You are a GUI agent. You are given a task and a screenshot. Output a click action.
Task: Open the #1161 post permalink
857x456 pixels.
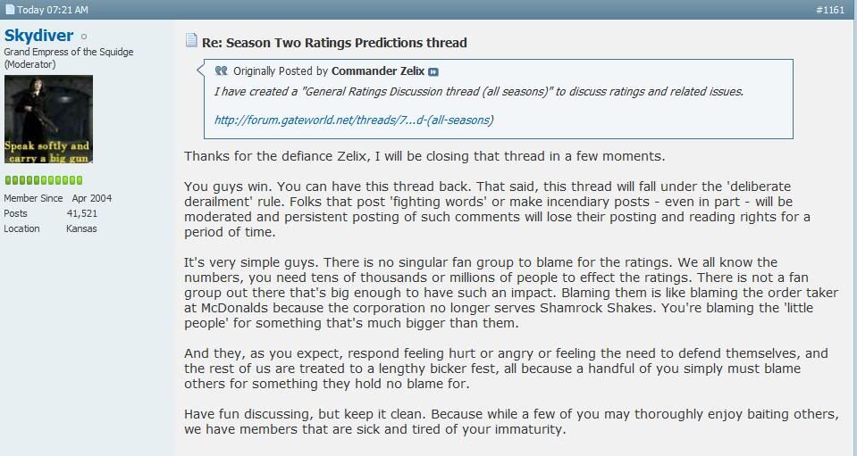(x=829, y=10)
